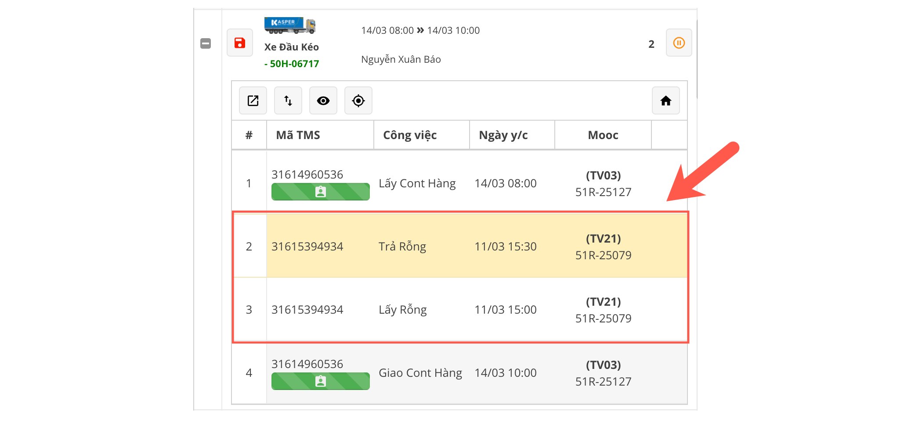Click the Mooc column header
The image size is (904, 422).
point(603,135)
